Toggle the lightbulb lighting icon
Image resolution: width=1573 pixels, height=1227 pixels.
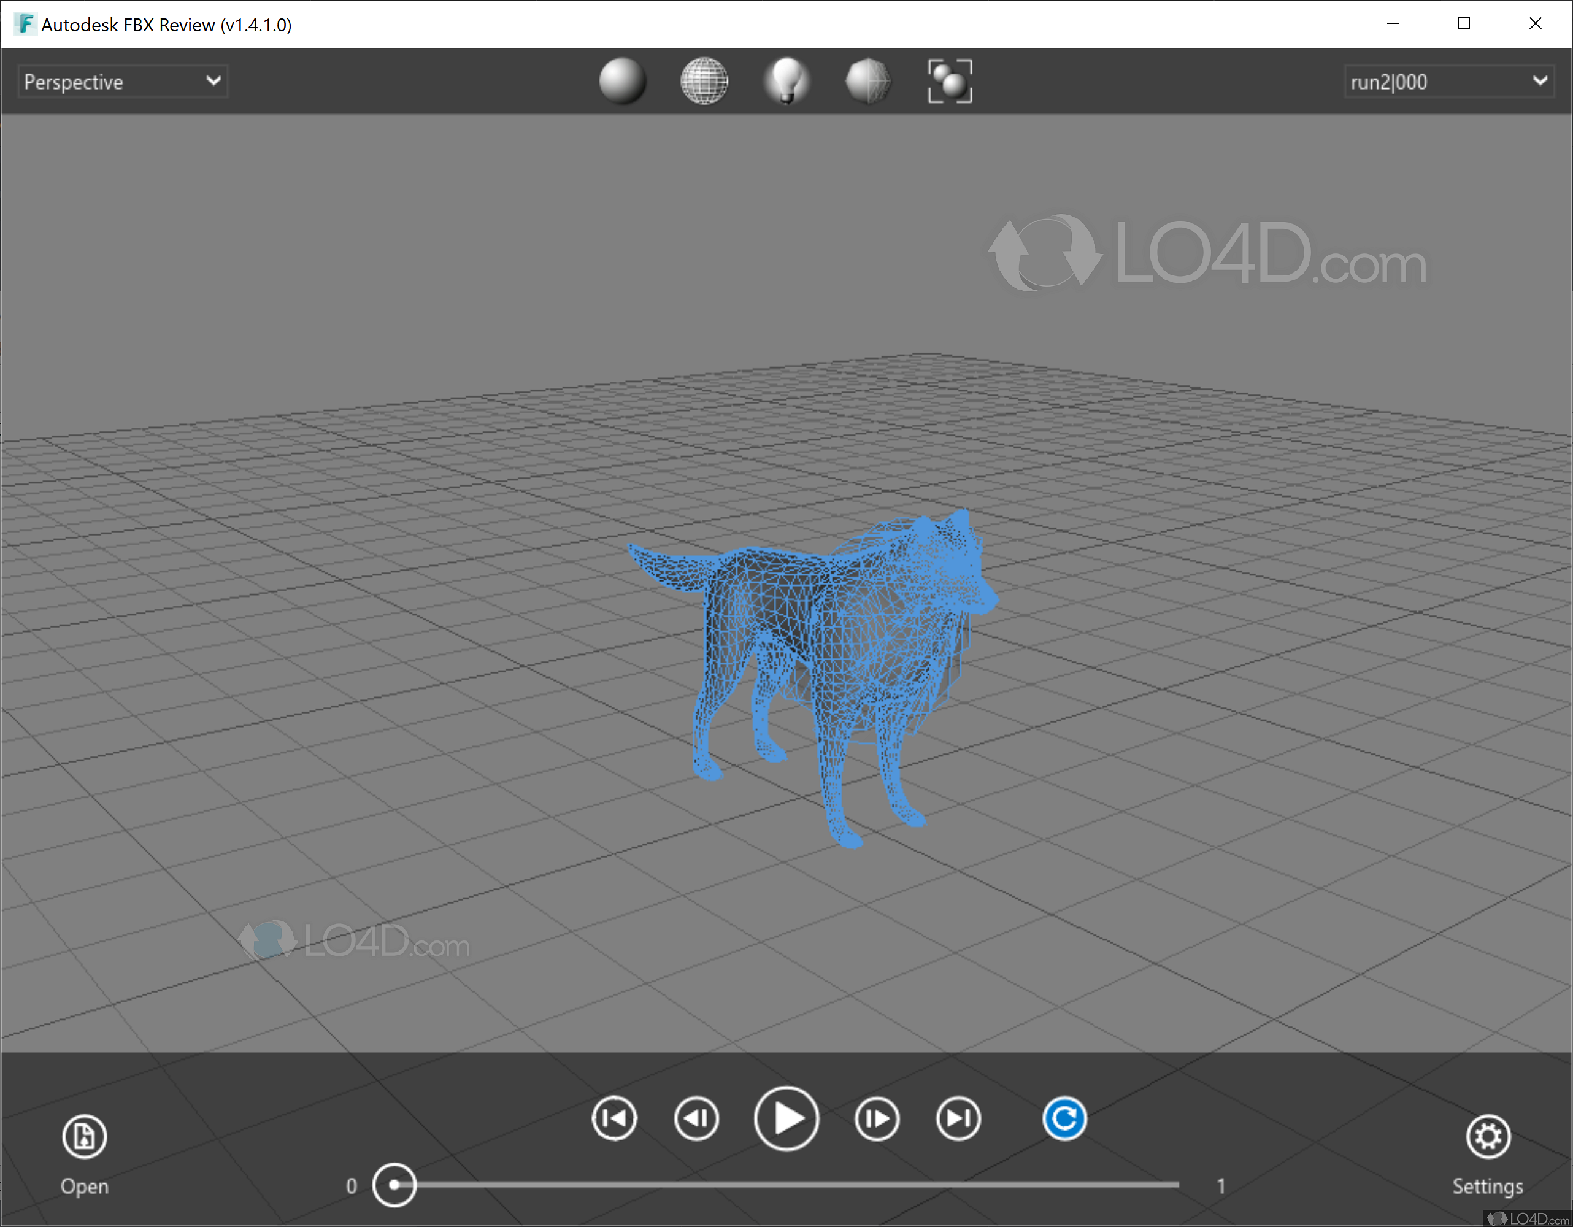(786, 80)
